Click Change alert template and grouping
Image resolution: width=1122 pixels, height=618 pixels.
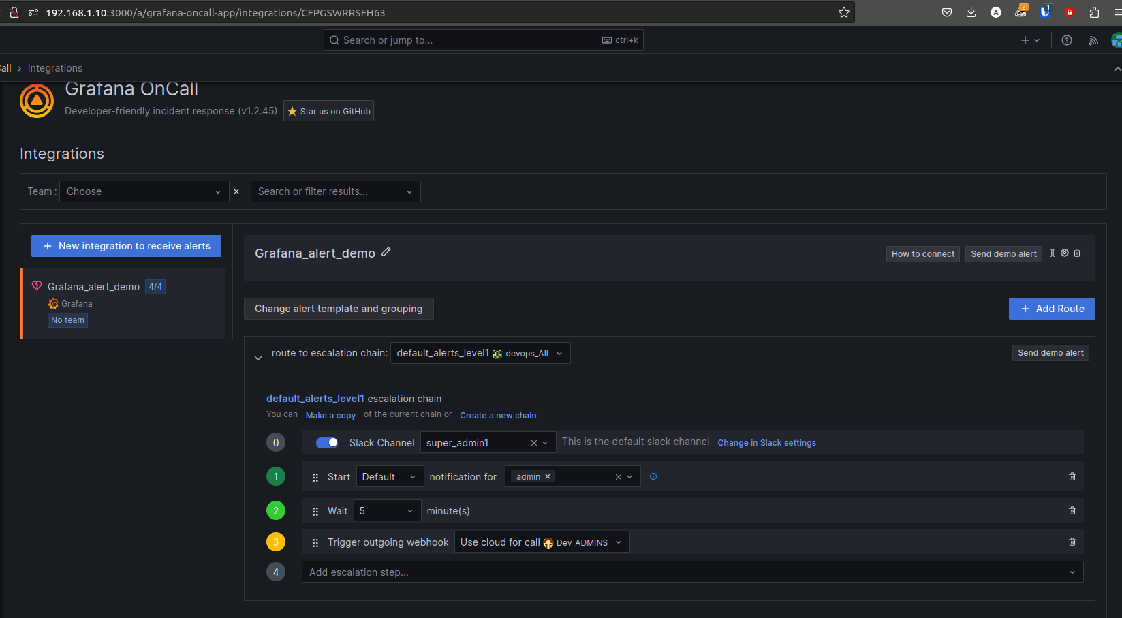(x=339, y=309)
